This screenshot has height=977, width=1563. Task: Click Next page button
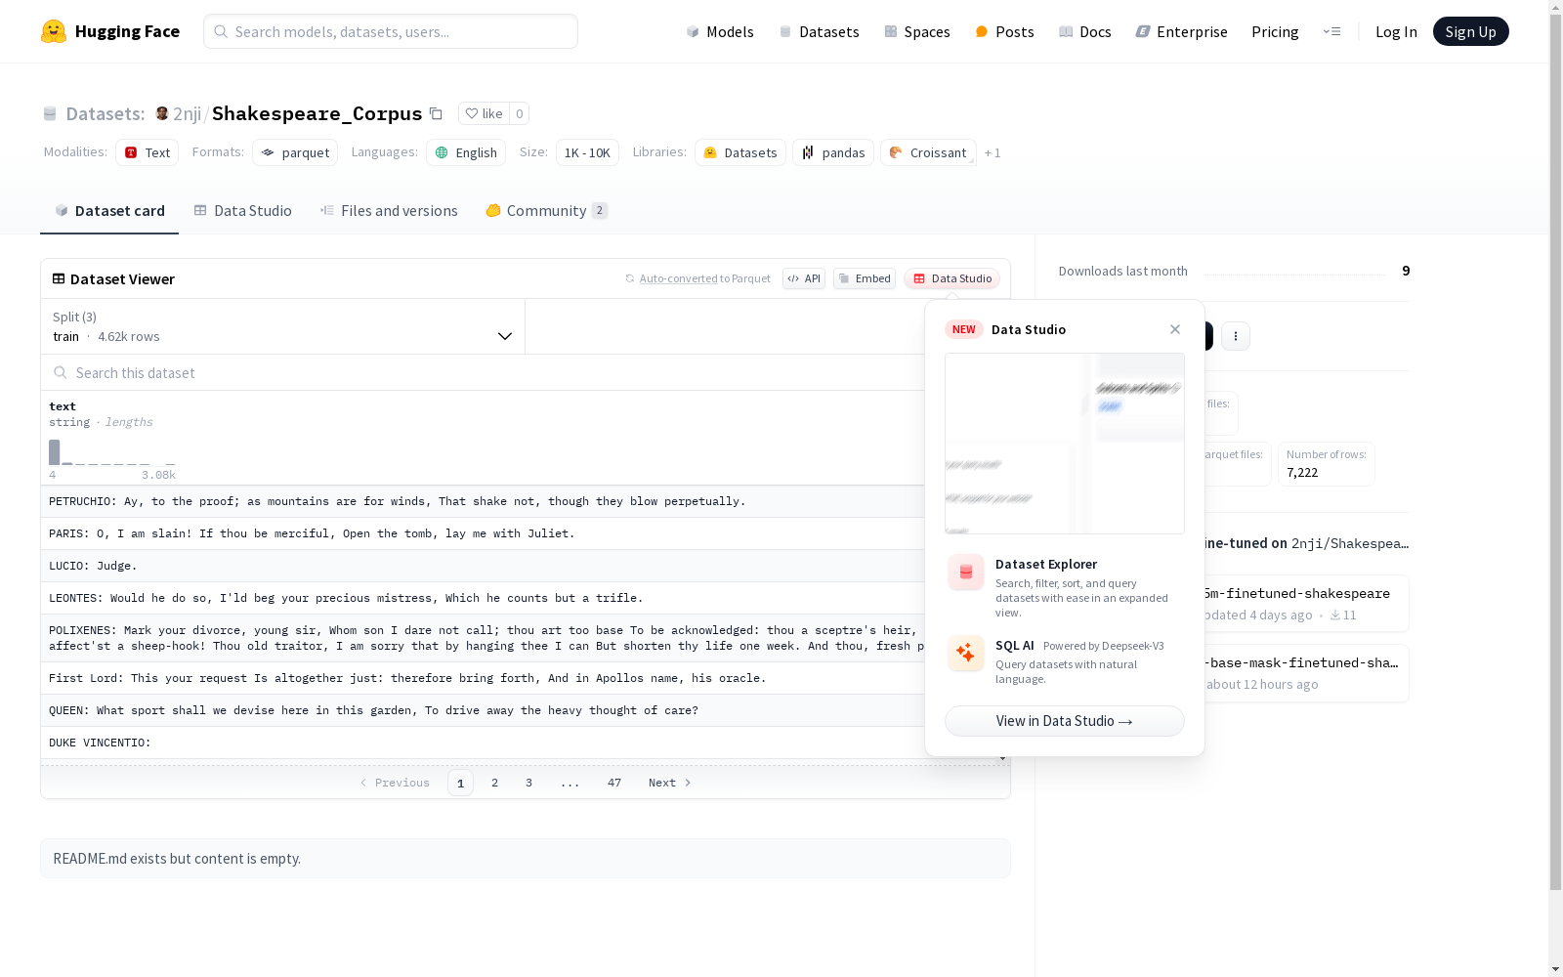tap(670, 783)
